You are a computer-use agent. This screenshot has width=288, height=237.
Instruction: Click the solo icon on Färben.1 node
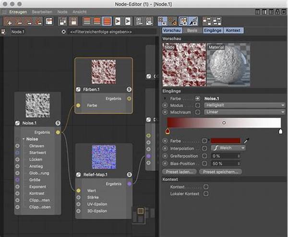click(129, 90)
